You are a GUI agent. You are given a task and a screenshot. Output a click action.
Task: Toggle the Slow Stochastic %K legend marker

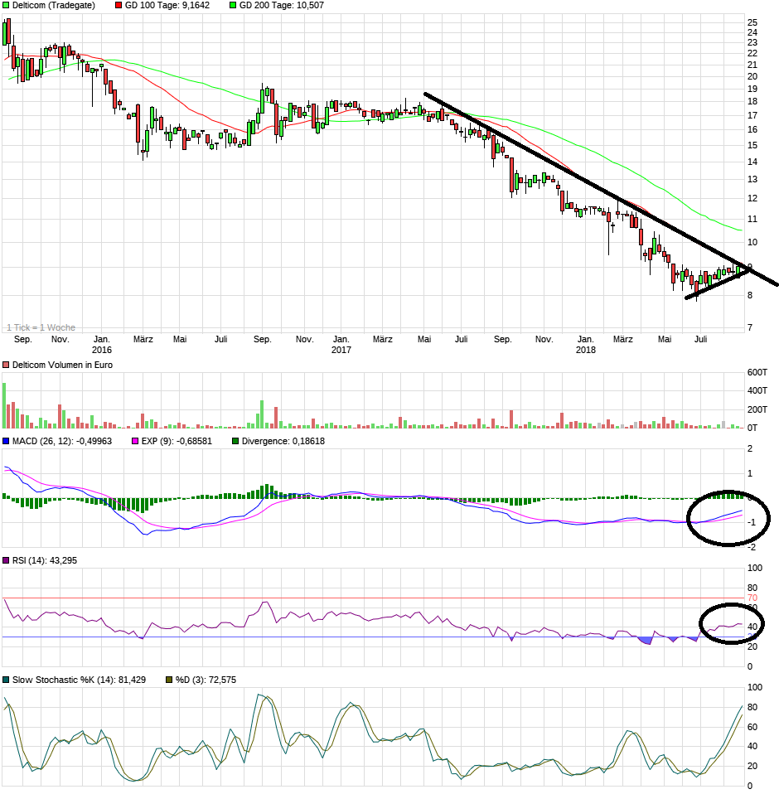pos(6,680)
